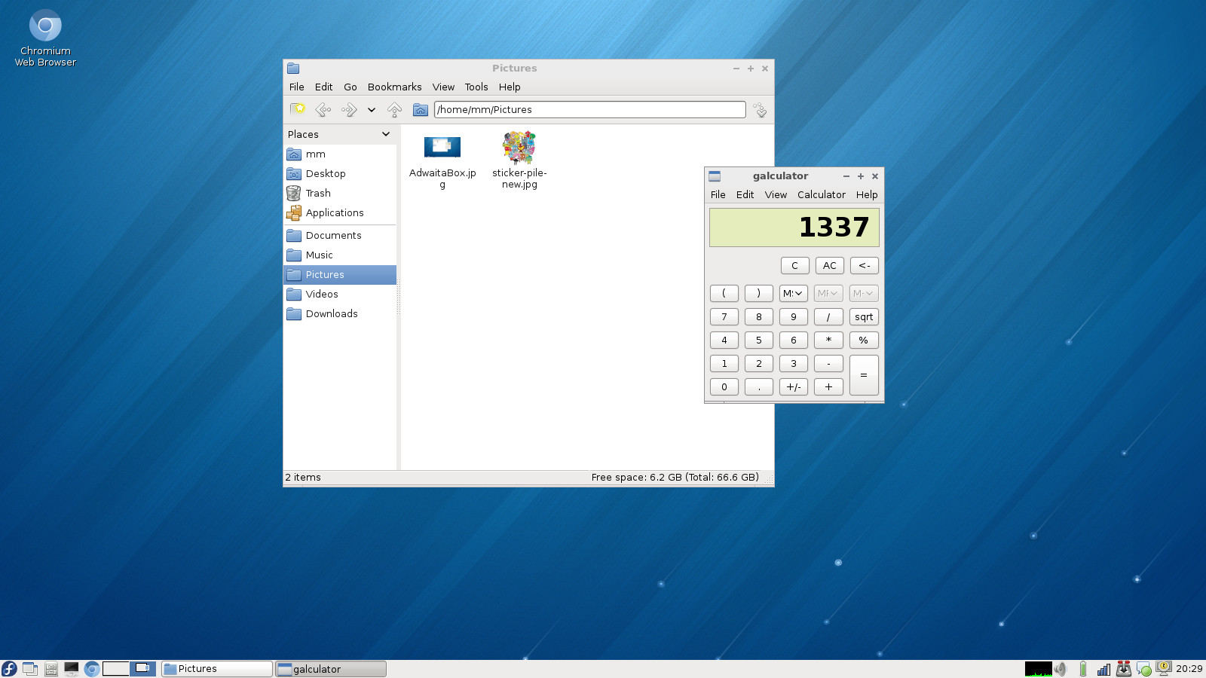Open the MS memory store dropdown
Screen dimensions: 1206x678
(794, 293)
